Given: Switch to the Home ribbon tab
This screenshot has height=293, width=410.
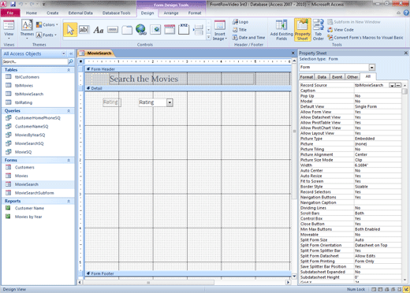Looking at the screenshot, I should [x=32, y=13].
